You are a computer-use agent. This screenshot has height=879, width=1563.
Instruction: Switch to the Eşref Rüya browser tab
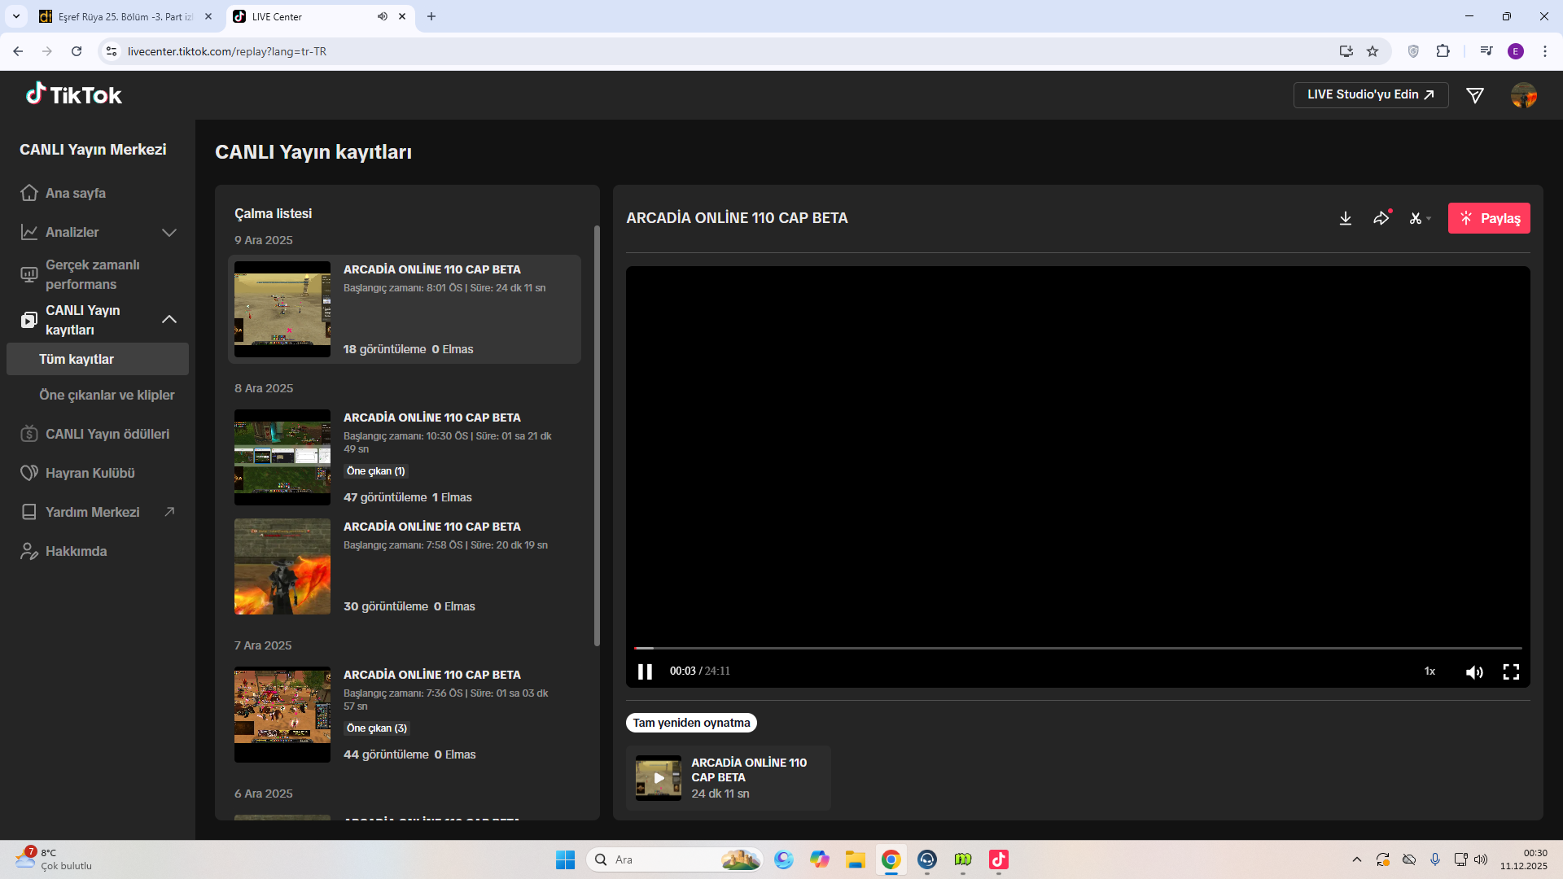126,16
